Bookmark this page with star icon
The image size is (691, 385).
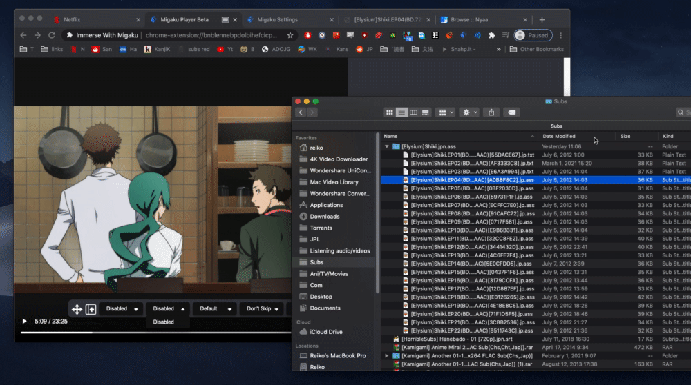coord(290,35)
